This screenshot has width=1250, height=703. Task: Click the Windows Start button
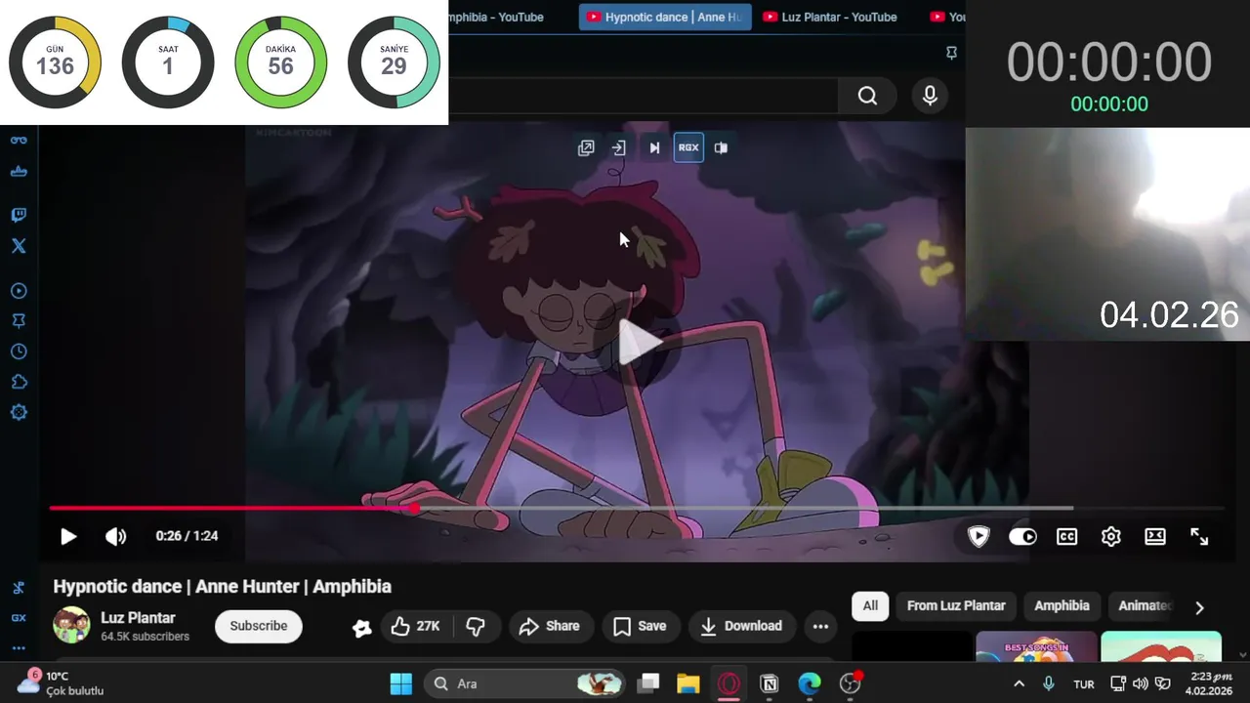[x=401, y=683]
